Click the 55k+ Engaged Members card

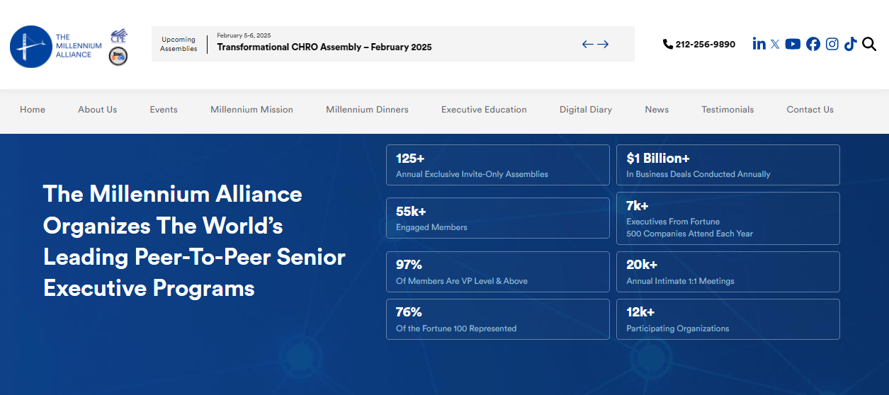click(x=497, y=218)
